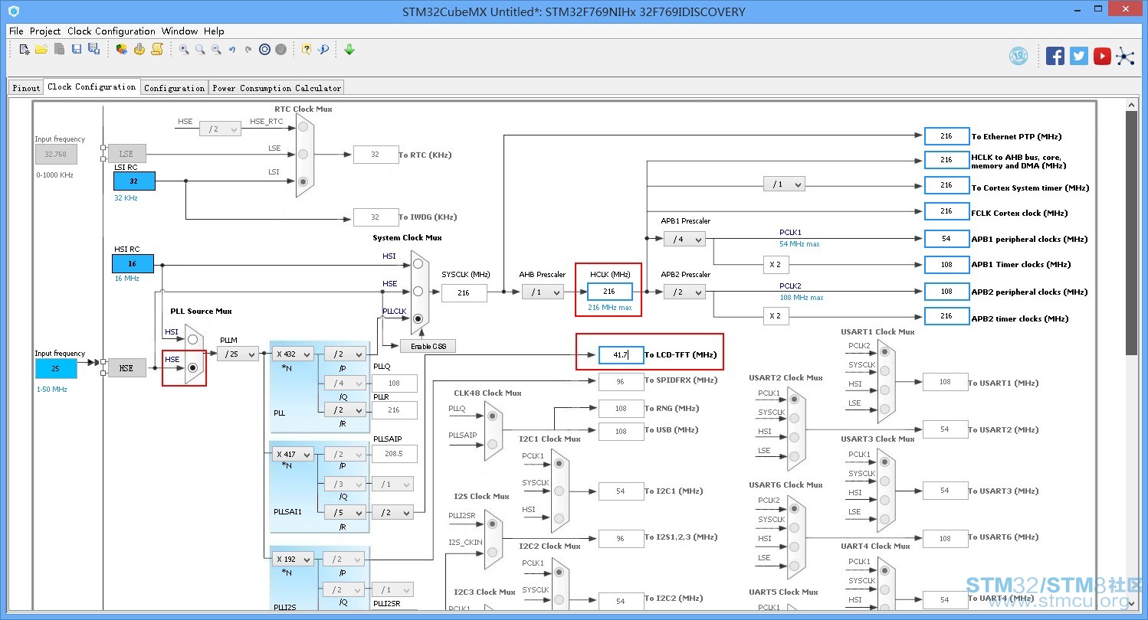Screen dimensions: 1148x620
Task: Click the vertical scrollbar of the clock diagram
Action: coord(1133,232)
